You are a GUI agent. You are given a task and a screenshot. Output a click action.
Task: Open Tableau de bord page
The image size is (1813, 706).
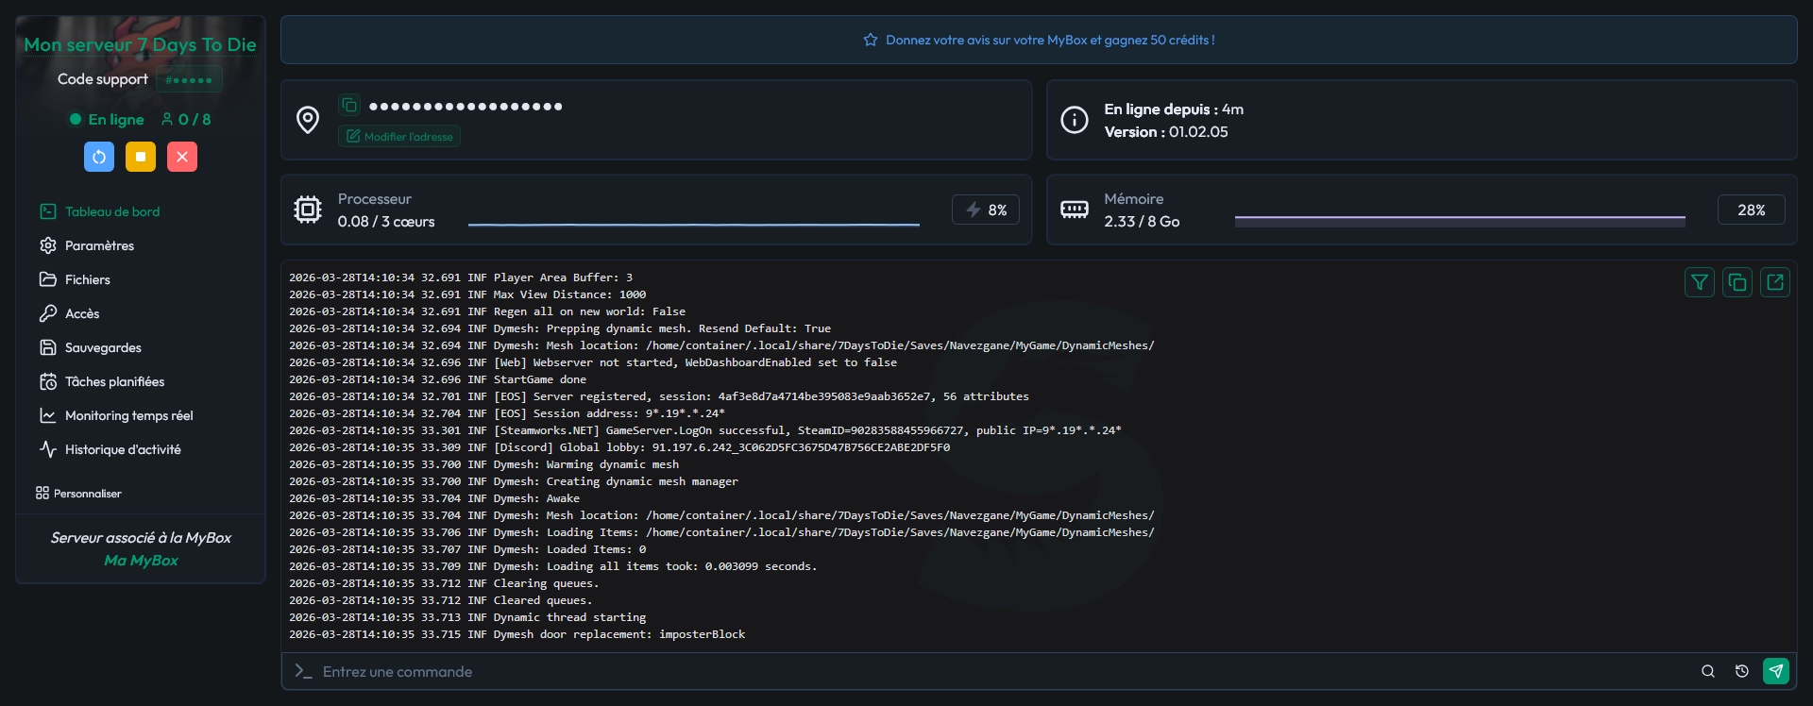tap(111, 211)
